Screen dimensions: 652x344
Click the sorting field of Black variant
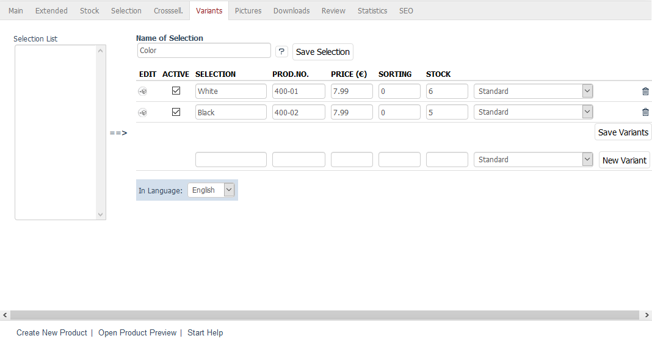[x=399, y=112]
